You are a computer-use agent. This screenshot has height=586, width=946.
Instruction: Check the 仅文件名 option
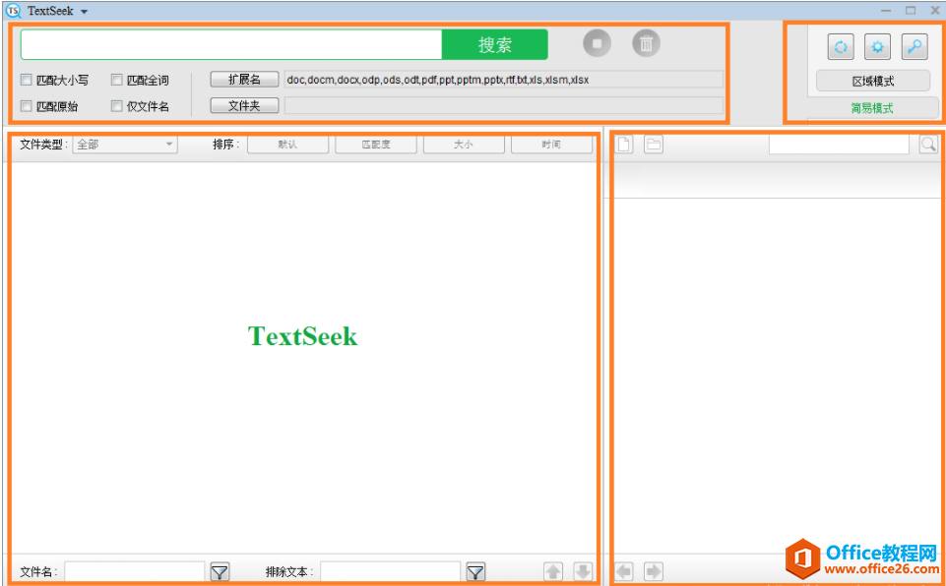tap(117, 106)
